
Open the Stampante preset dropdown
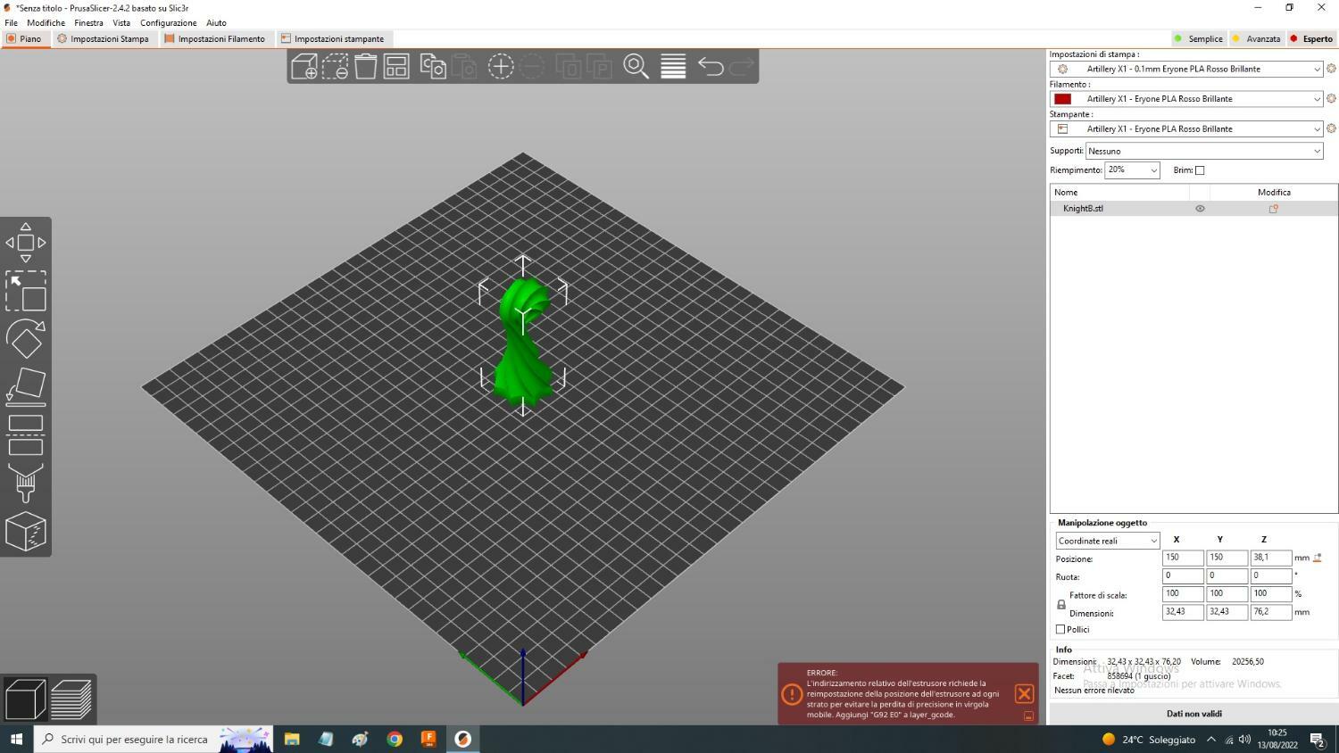(1186, 129)
